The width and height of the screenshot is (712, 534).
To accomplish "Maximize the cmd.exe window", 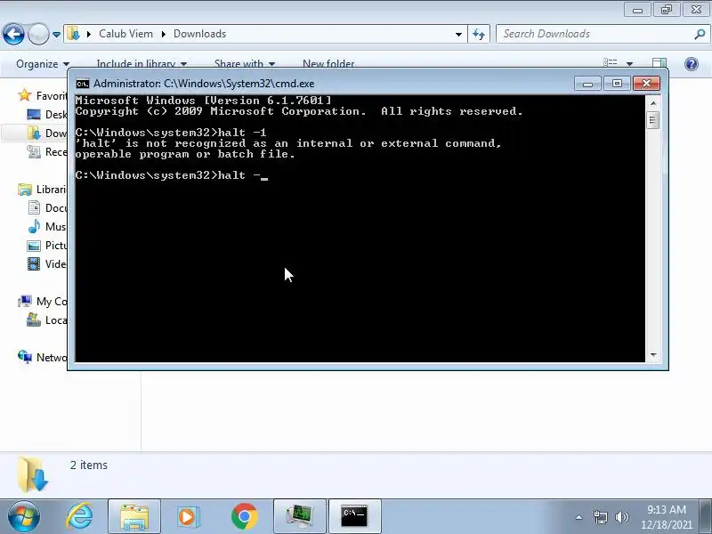I will click(617, 84).
